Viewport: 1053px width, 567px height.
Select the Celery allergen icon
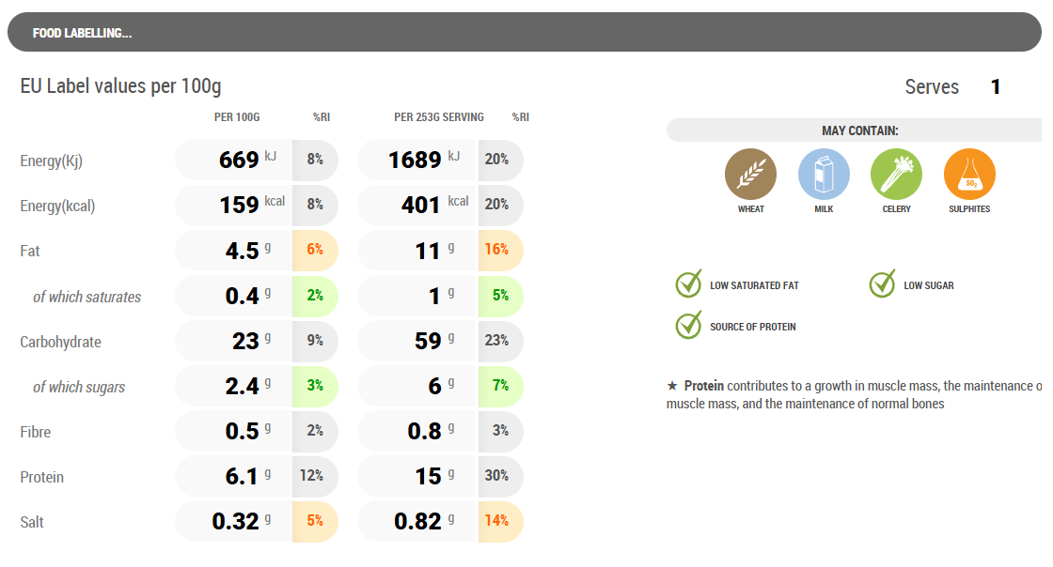(x=896, y=175)
